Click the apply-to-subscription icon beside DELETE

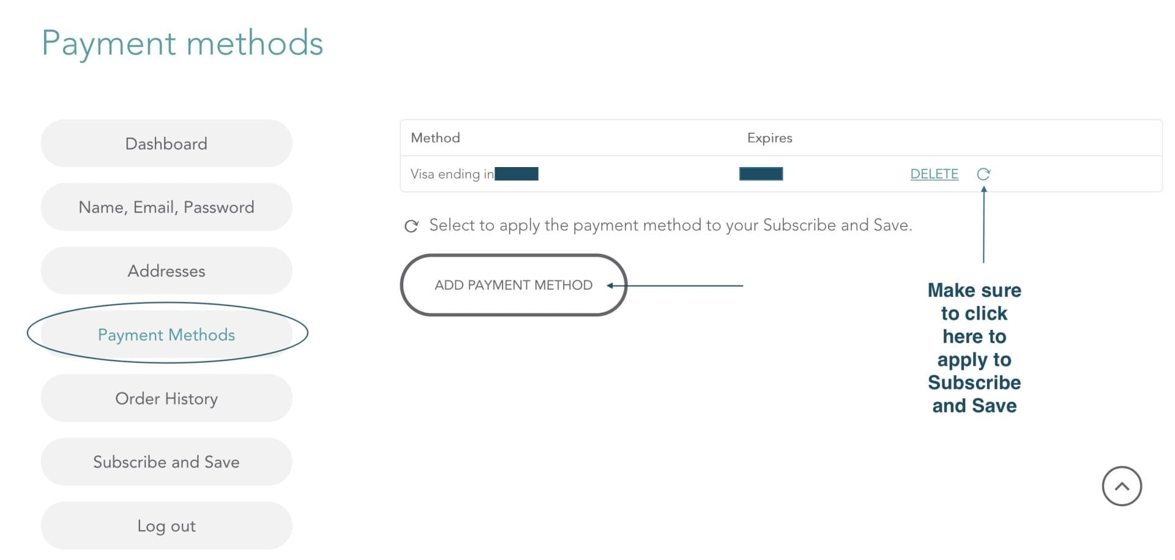tap(983, 174)
